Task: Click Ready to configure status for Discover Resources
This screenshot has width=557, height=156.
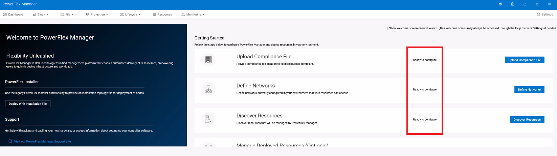Action: [425, 120]
